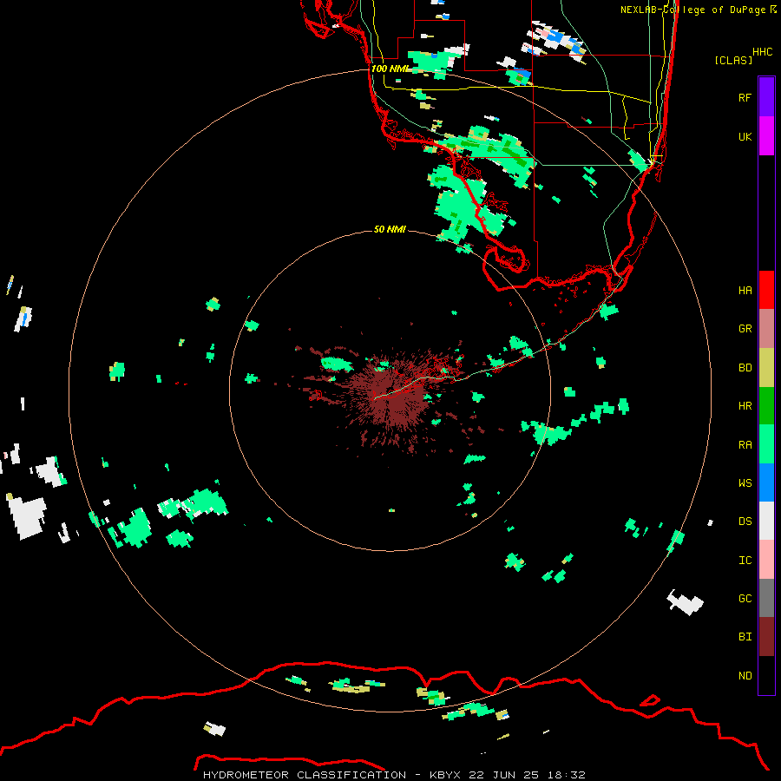Click the [CLAS] units label
The image size is (781, 781).
[x=733, y=60]
